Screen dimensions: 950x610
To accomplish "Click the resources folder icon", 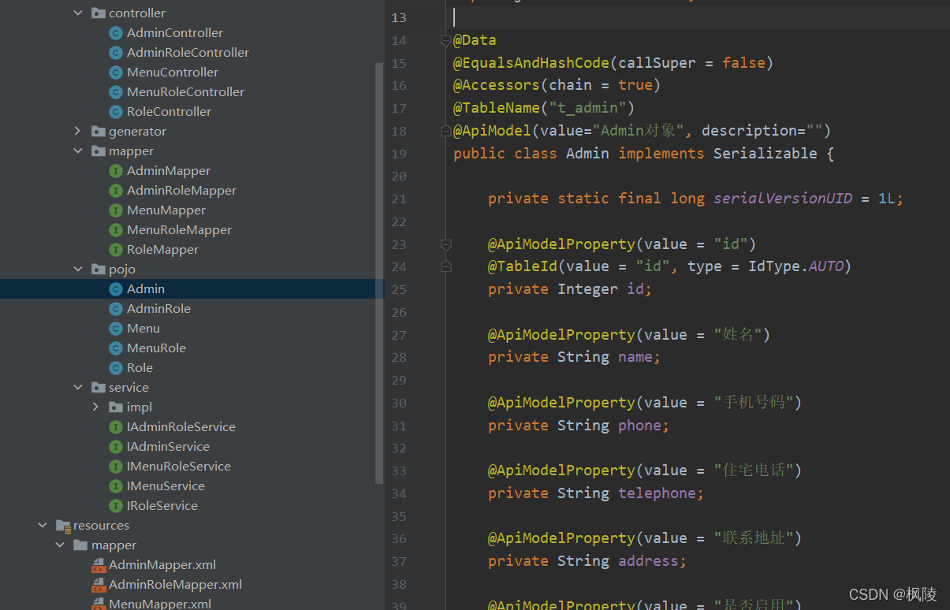I will (62, 526).
